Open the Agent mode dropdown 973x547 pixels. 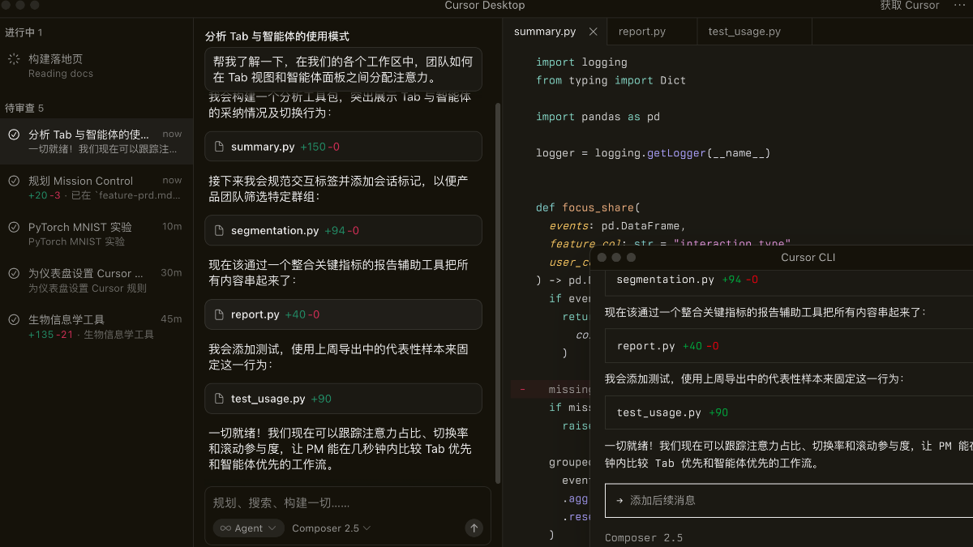pos(248,528)
